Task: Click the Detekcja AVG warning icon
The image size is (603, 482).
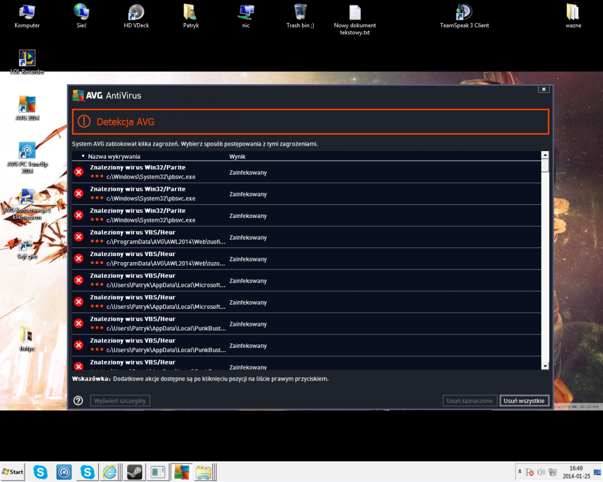Action: pyautogui.click(x=84, y=122)
